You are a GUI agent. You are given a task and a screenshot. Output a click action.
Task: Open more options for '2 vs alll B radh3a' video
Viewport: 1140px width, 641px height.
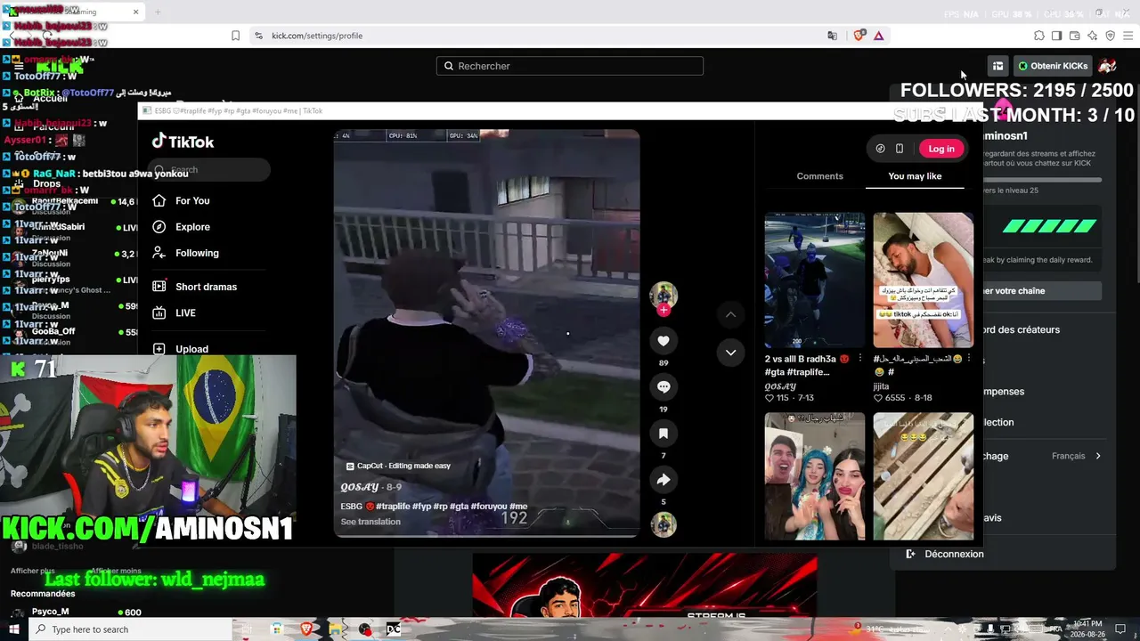point(859,359)
